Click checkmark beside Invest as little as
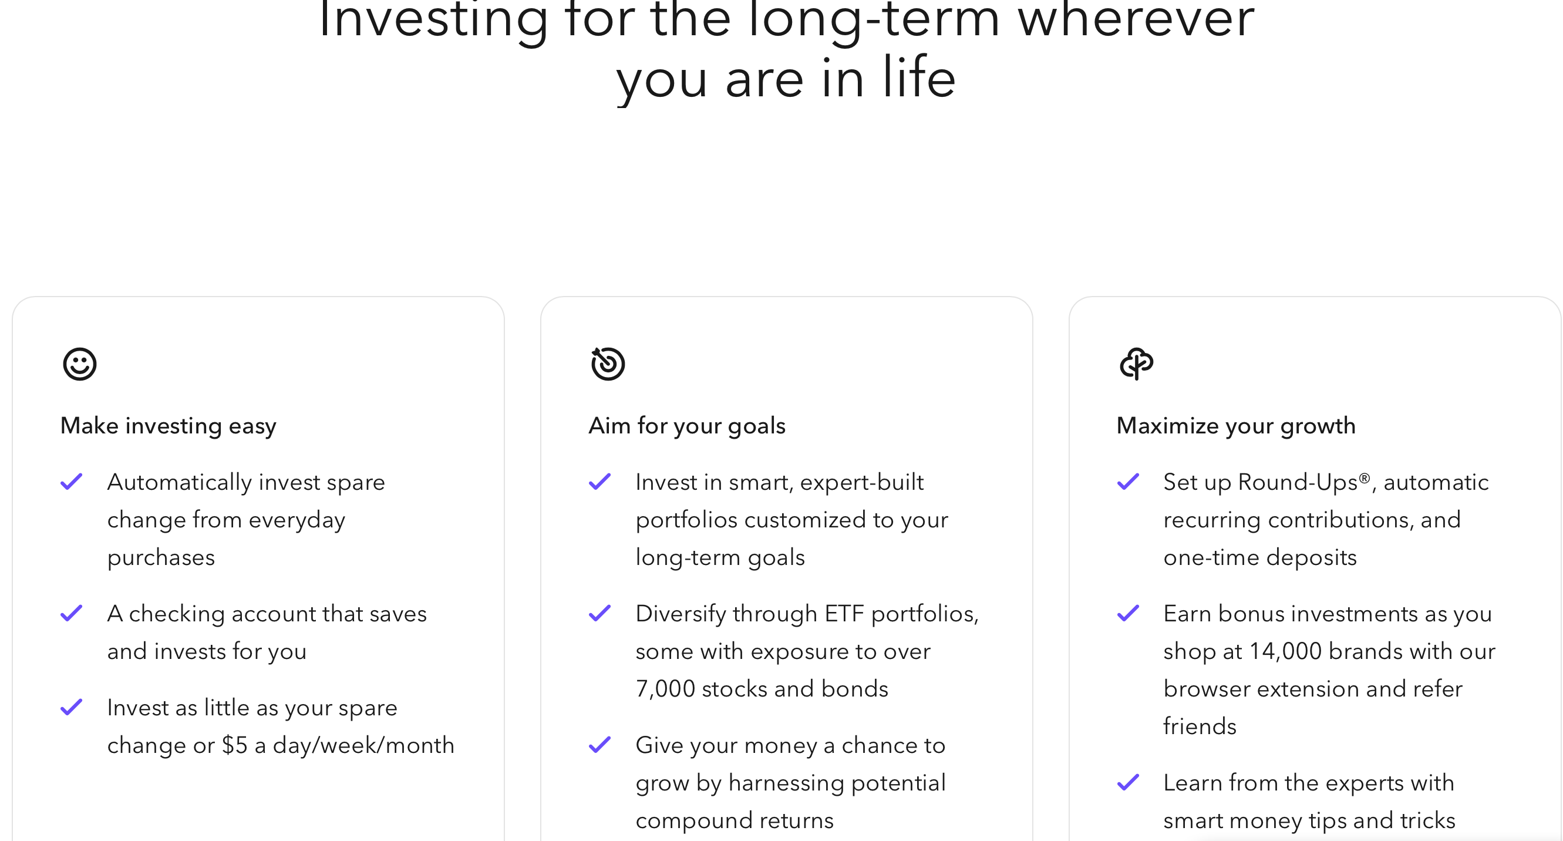Image resolution: width=1563 pixels, height=841 pixels. 72,708
